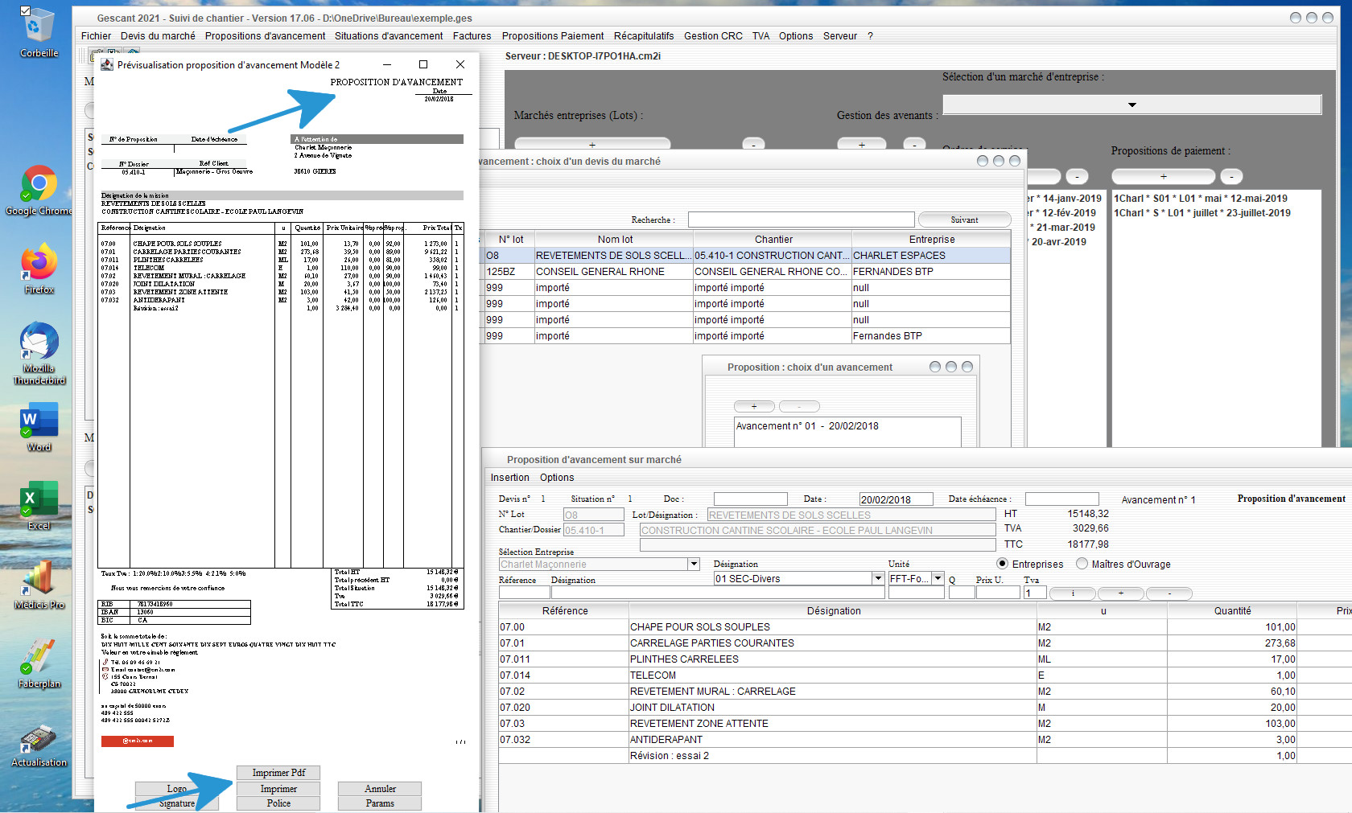Open the TVA menu in menu bar
The width and height of the screenshot is (1352, 813).
click(x=760, y=36)
